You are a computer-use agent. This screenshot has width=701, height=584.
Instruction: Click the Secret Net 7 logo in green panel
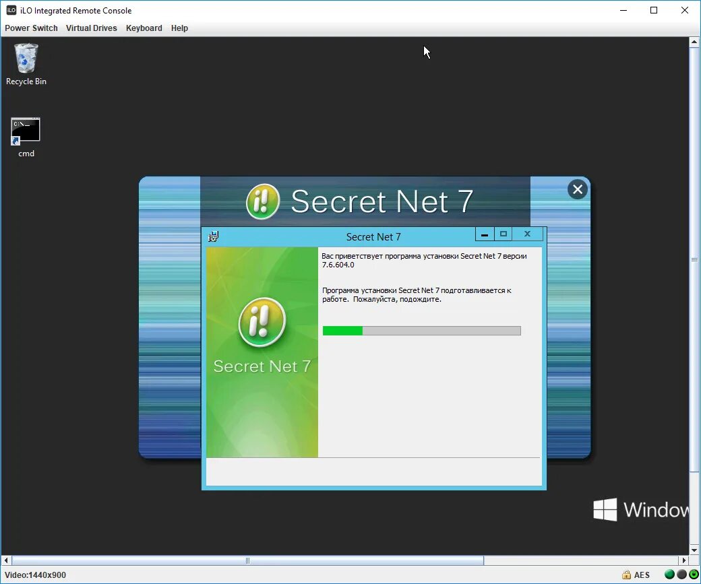point(262,322)
